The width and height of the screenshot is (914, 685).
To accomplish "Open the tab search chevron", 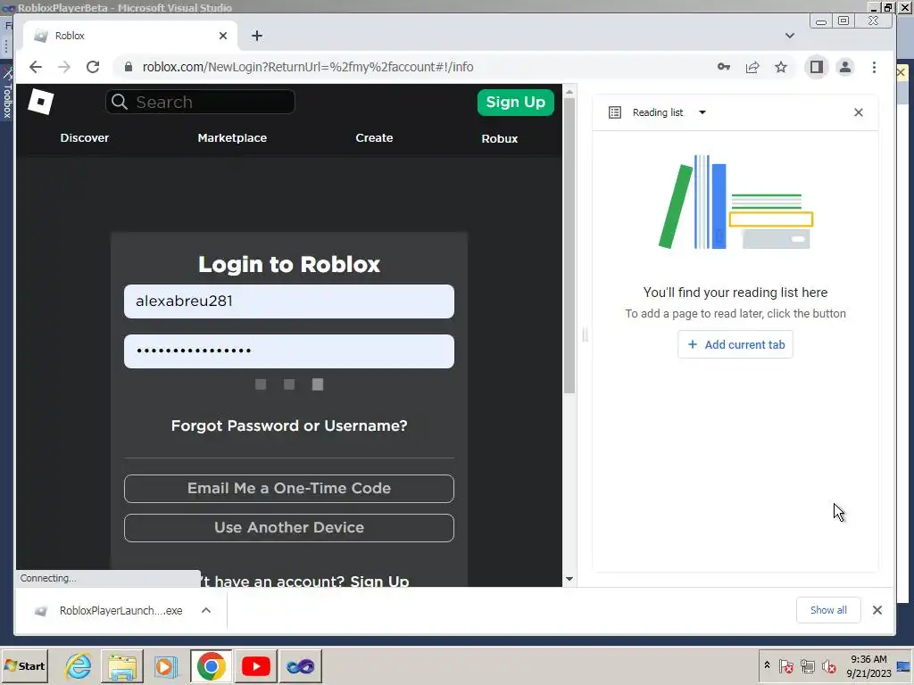I will coord(789,36).
